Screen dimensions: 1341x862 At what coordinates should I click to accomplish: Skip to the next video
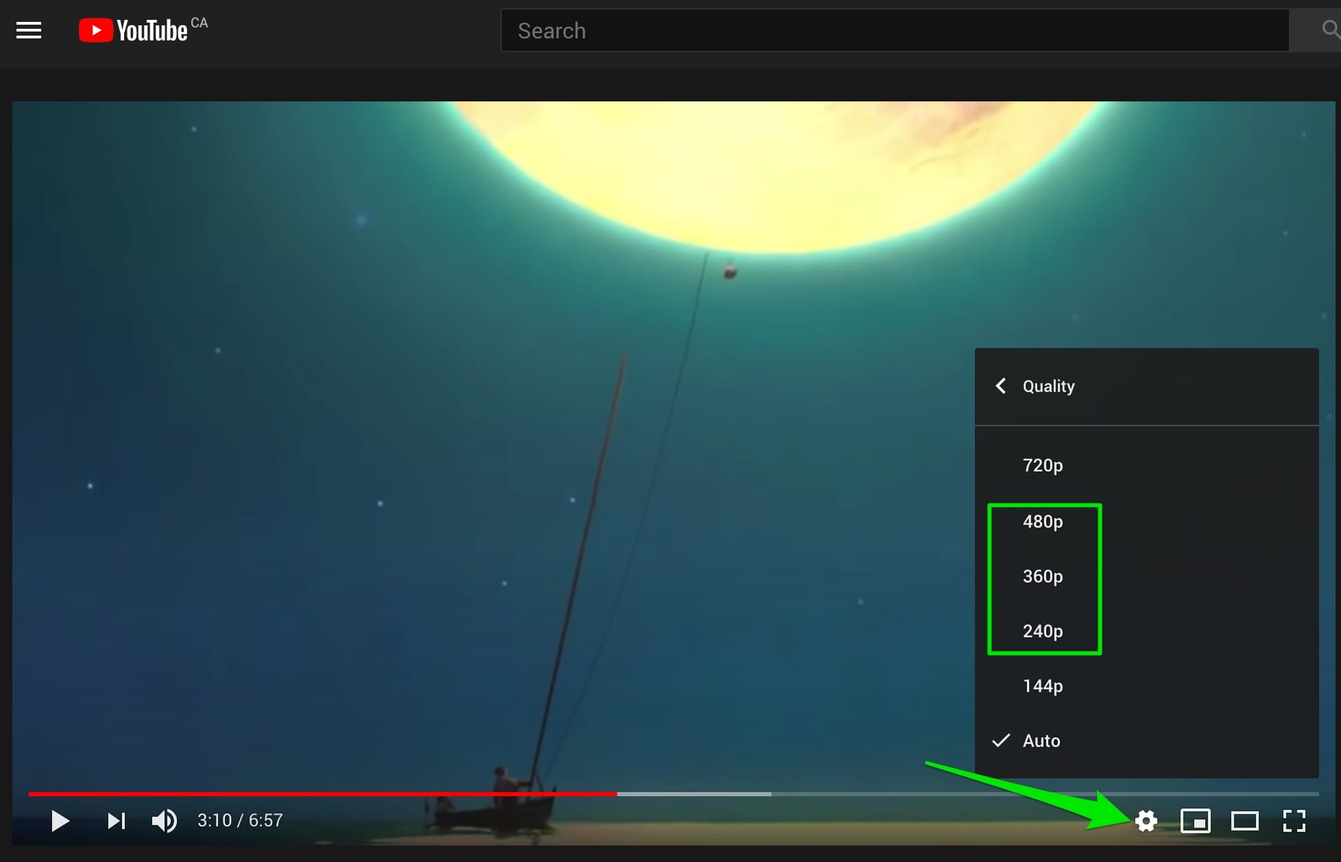(x=116, y=820)
